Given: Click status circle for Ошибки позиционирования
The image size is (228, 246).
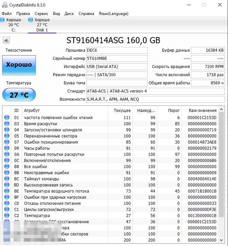Looking at the screenshot, I should [x=7, y=142].
